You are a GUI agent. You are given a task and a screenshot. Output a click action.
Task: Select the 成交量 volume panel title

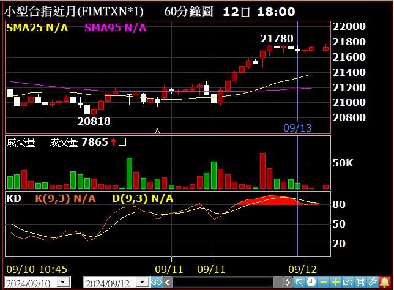21,143
